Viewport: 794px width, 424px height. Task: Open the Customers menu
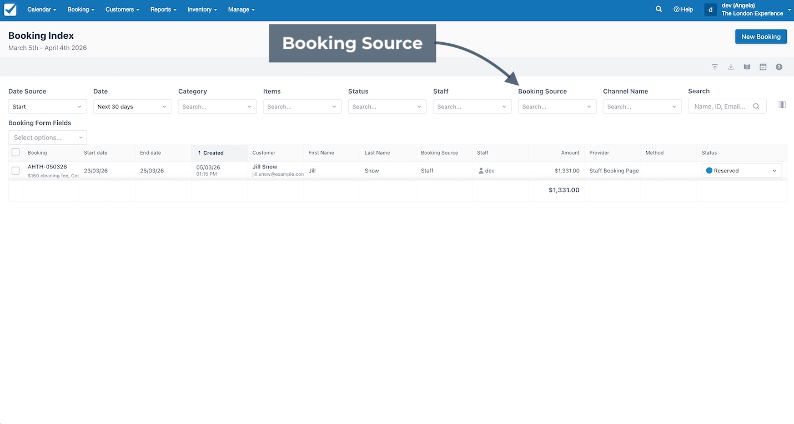point(122,9)
